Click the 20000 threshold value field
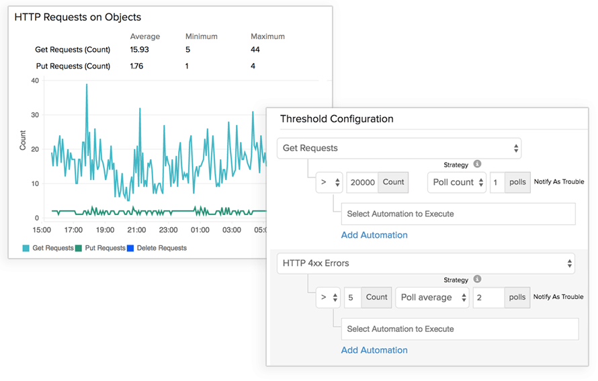 pyautogui.click(x=362, y=182)
